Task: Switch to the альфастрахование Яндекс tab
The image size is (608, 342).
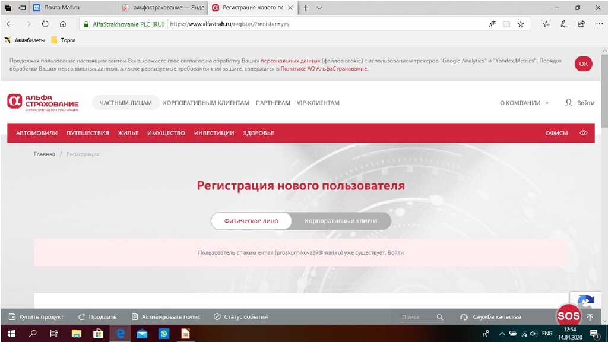Action: click(163, 8)
